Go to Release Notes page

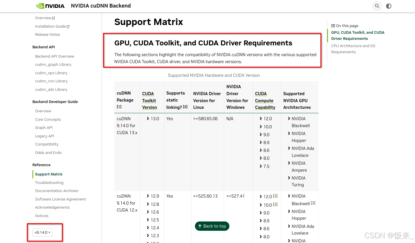click(x=48, y=34)
